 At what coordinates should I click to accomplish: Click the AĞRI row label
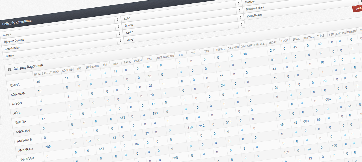(x=18, y=113)
